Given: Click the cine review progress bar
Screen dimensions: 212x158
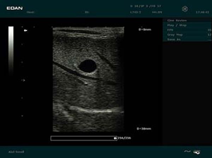Looking at the screenshot, I should pyautogui.click(x=82, y=138).
